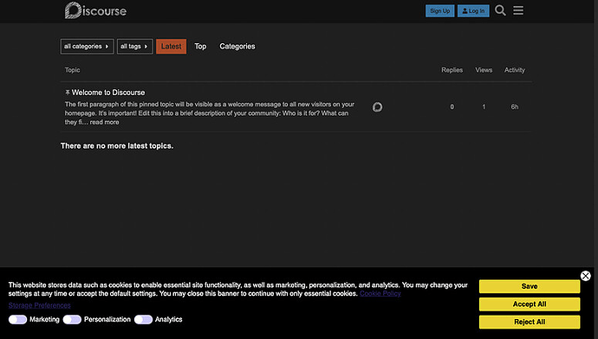Click the replies count 0
This screenshot has width=598, height=339.
pyautogui.click(x=452, y=107)
